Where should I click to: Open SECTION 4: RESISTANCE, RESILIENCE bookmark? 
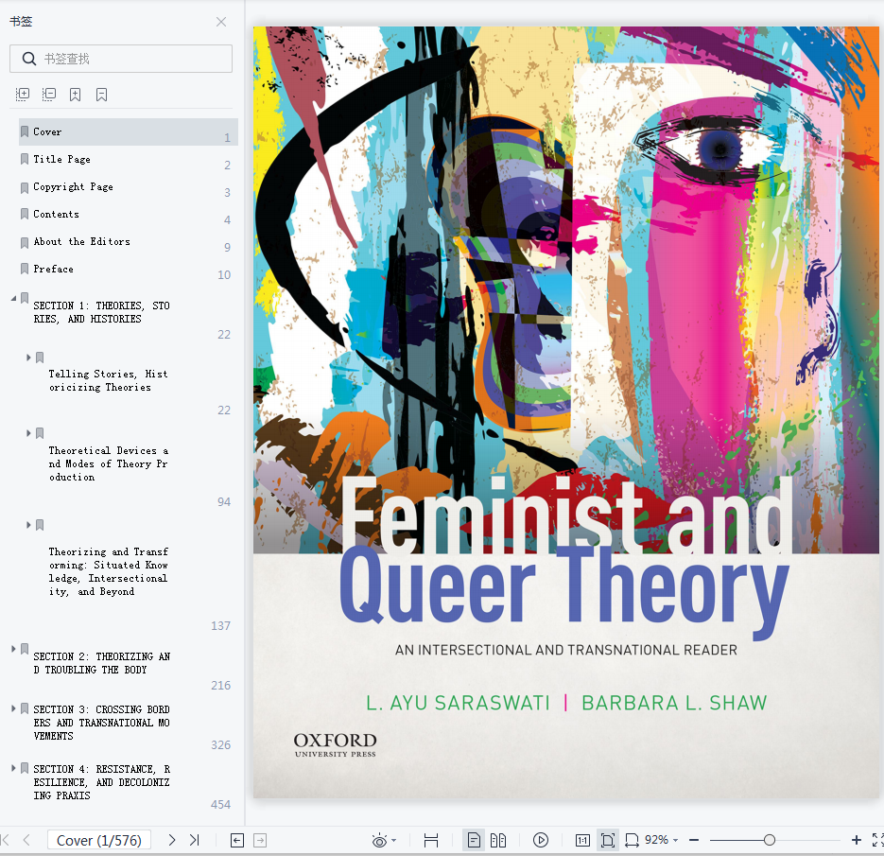[101, 782]
